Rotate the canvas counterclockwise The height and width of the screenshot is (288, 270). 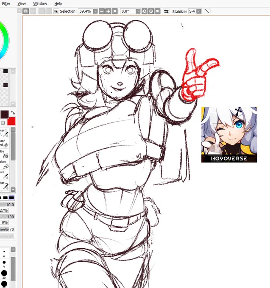pos(145,11)
